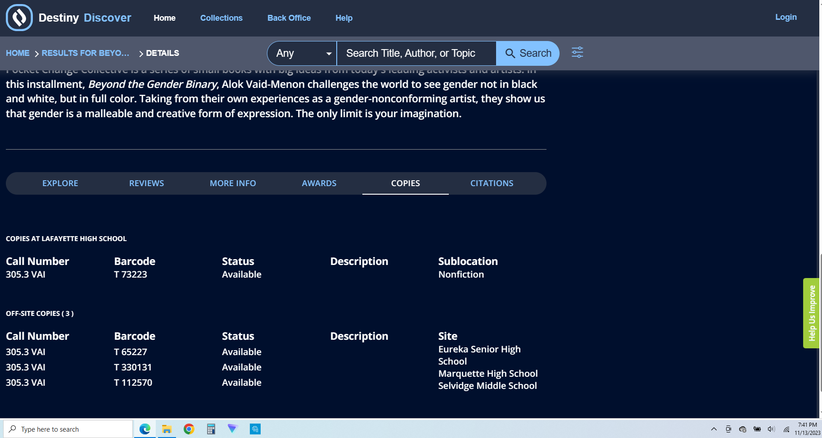Click Marquette High School site
This screenshot has width=822, height=438.
[x=488, y=374]
